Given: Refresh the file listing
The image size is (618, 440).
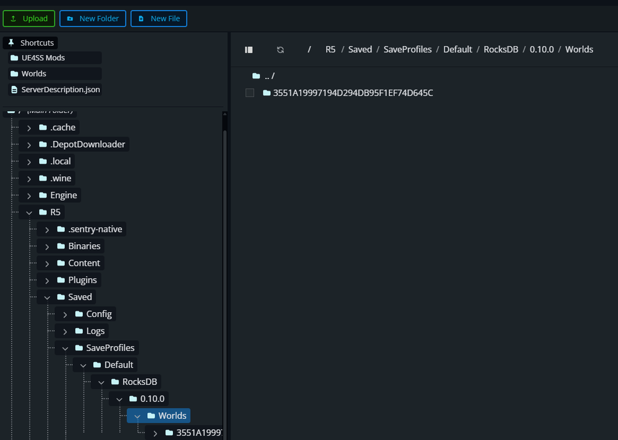Looking at the screenshot, I should click(280, 49).
